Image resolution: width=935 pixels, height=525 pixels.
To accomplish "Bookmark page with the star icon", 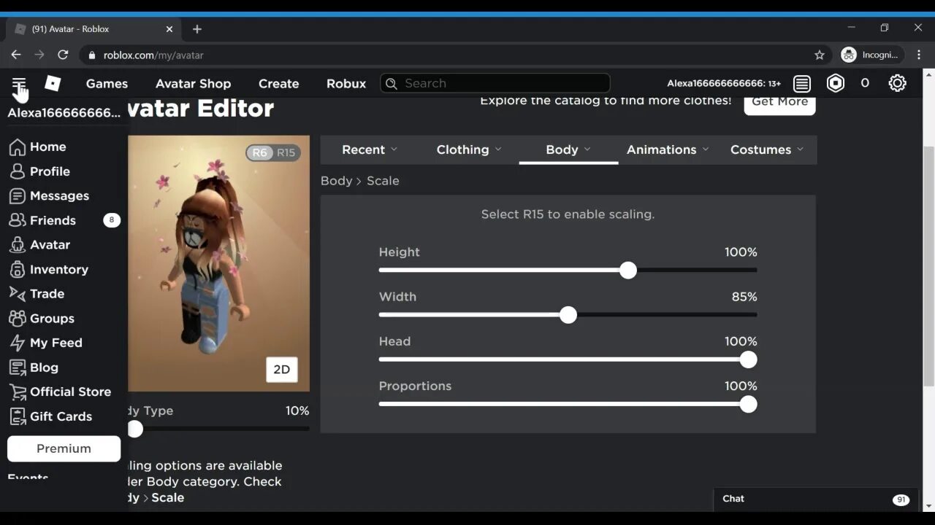I will click(820, 55).
